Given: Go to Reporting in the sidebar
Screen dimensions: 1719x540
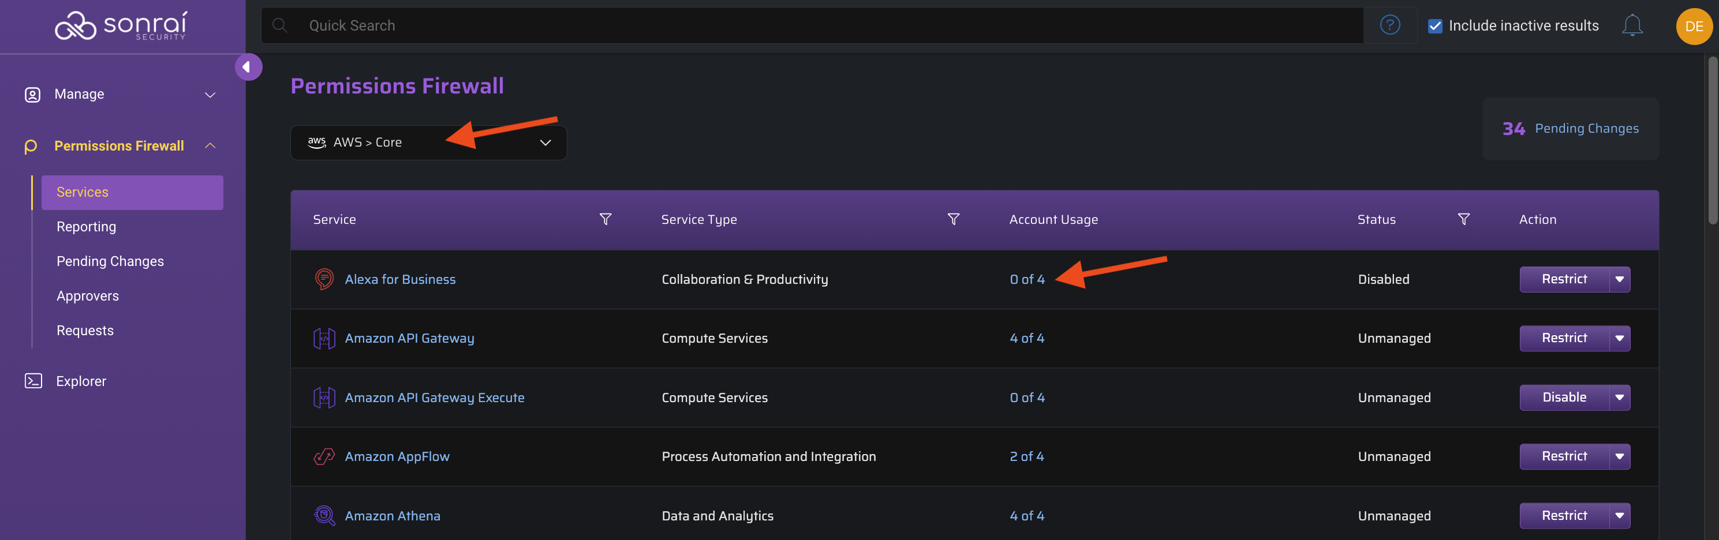Looking at the screenshot, I should tap(86, 227).
